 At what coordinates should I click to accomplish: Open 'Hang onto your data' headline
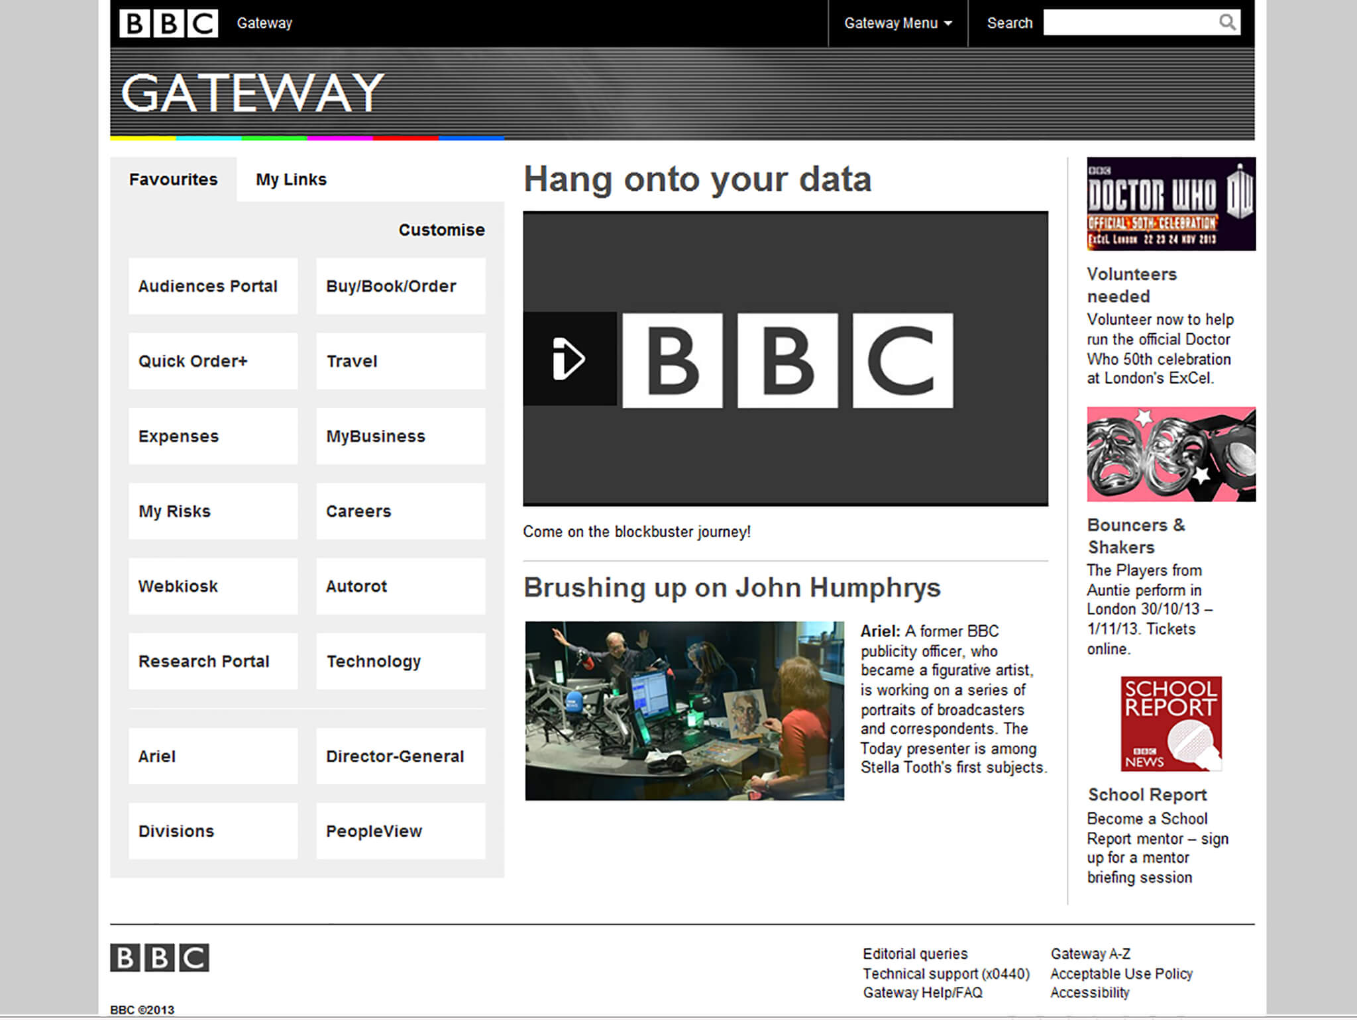pos(698,180)
